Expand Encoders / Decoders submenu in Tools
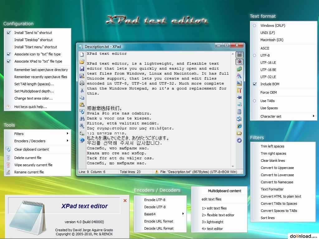This screenshot has width=319, height=239. [x=37, y=141]
